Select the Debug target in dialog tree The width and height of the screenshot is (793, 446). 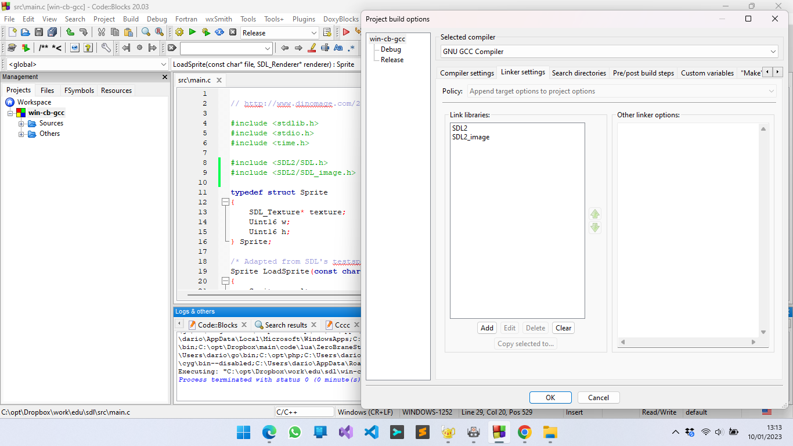pyautogui.click(x=391, y=49)
